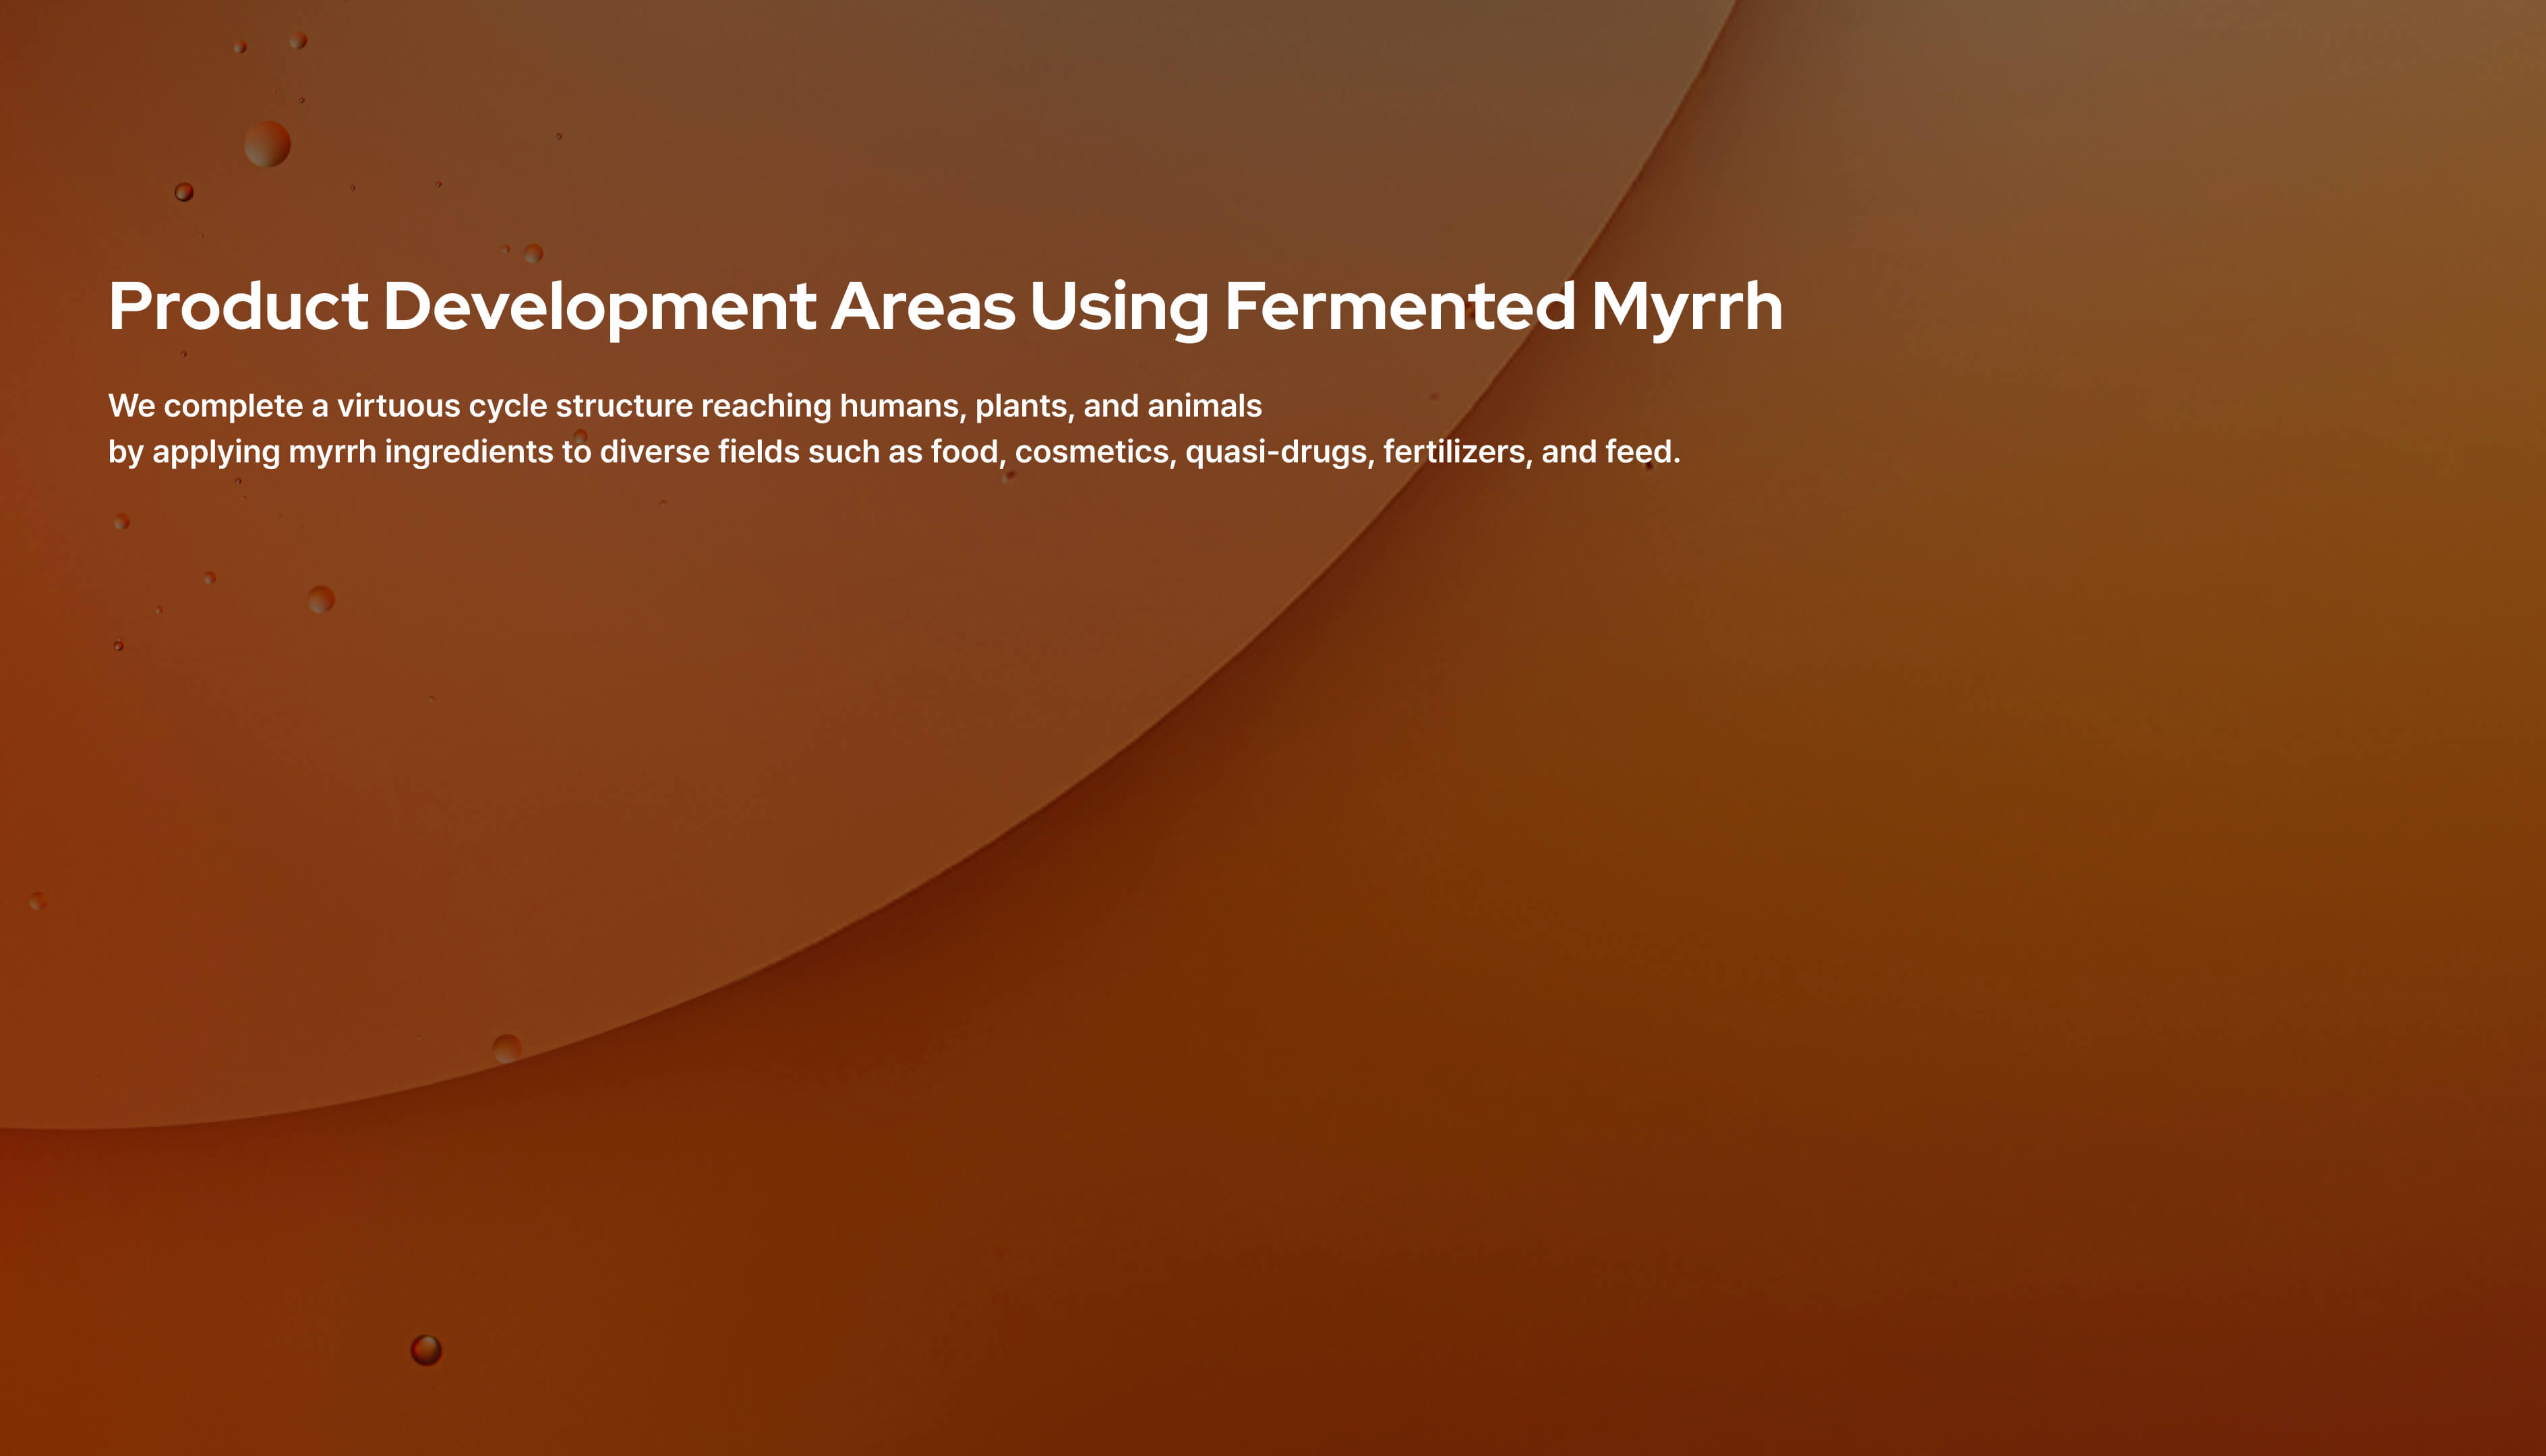Click the word "quasi-drugs," in the description
Viewport: 2546px width, 1456px height.
1279,452
